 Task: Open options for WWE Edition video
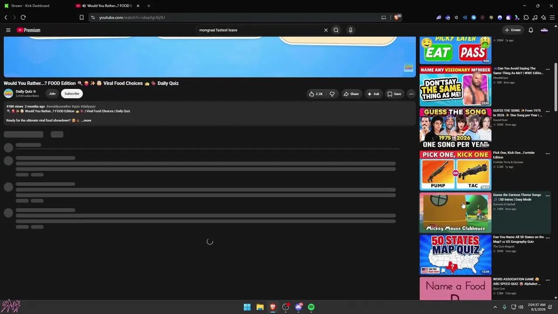click(x=548, y=69)
